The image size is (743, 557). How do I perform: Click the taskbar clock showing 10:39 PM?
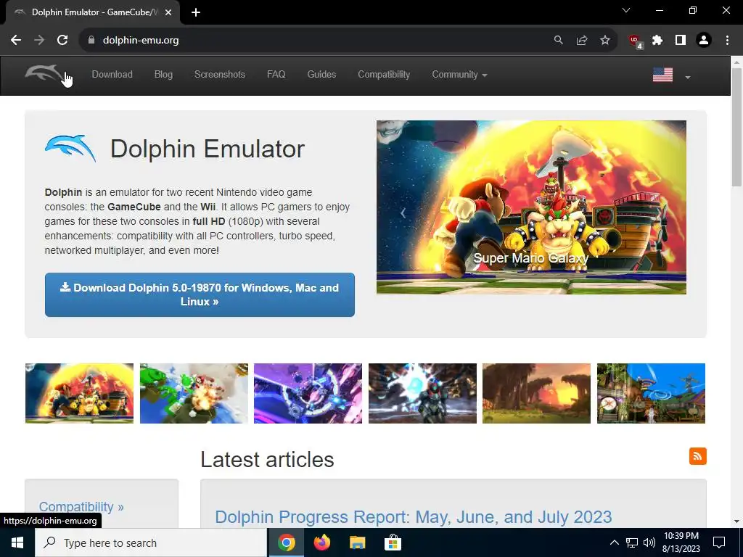coord(681,542)
